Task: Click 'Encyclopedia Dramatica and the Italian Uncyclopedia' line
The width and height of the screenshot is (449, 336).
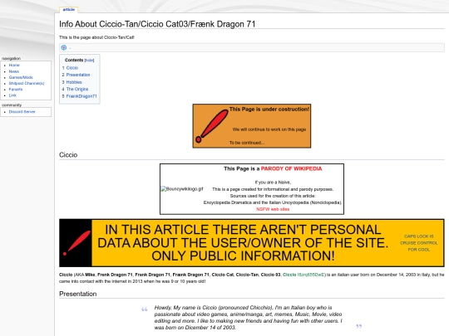Action: (x=273, y=202)
